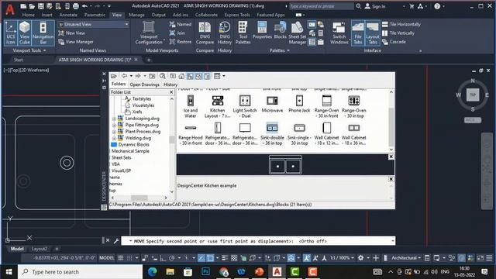Screen dimensions: 496x279
Task: Open DWG History palette
Action: click(x=225, y=33)
